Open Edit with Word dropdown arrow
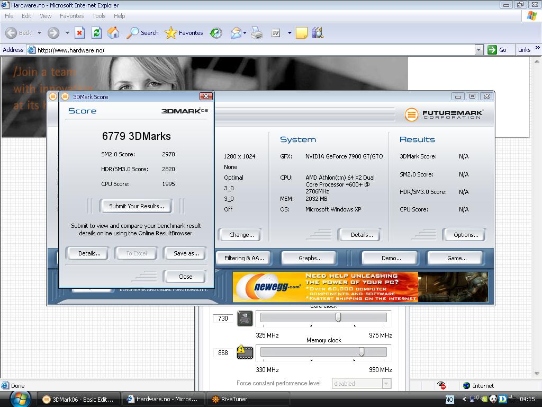542x407 pixels. pos(290,33)
